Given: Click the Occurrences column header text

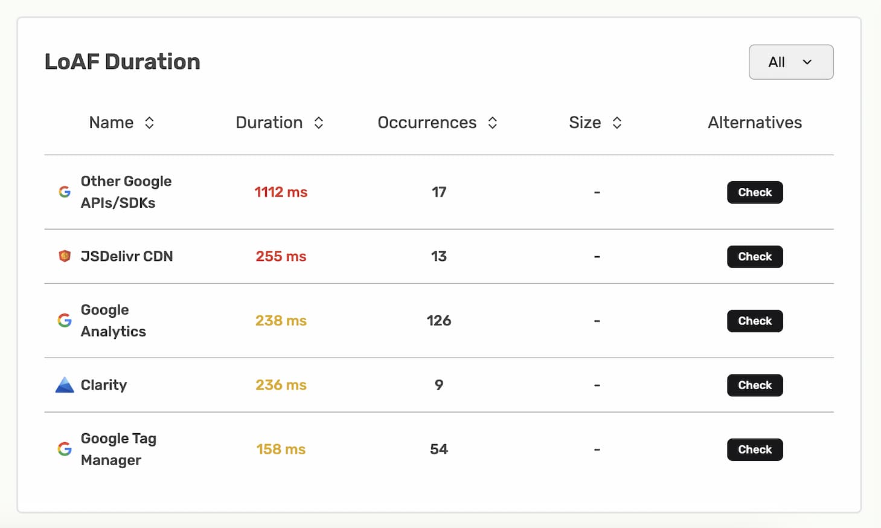Looking at the screenshot, I should point(427,123).
